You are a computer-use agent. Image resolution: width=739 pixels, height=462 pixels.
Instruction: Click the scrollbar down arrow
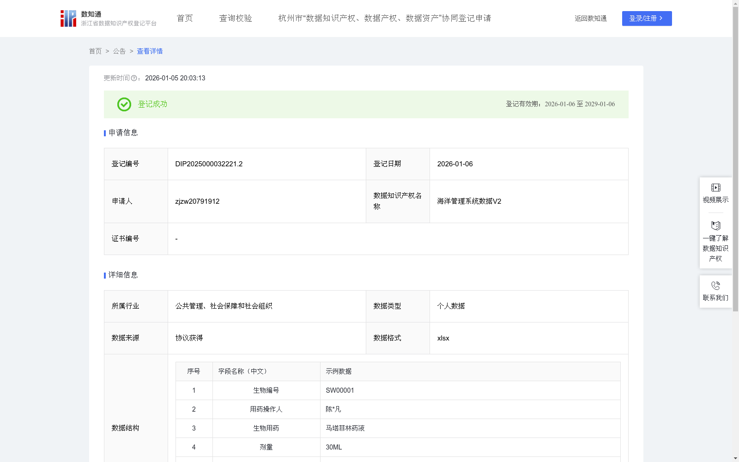point(735,458)
